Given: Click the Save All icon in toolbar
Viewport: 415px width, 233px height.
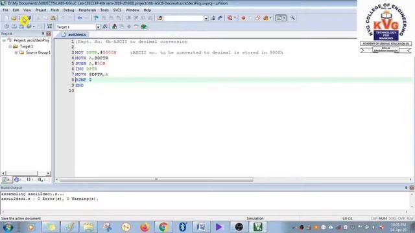Looking at the screenshot, I should pyautogui.click(x=29, y=18).
